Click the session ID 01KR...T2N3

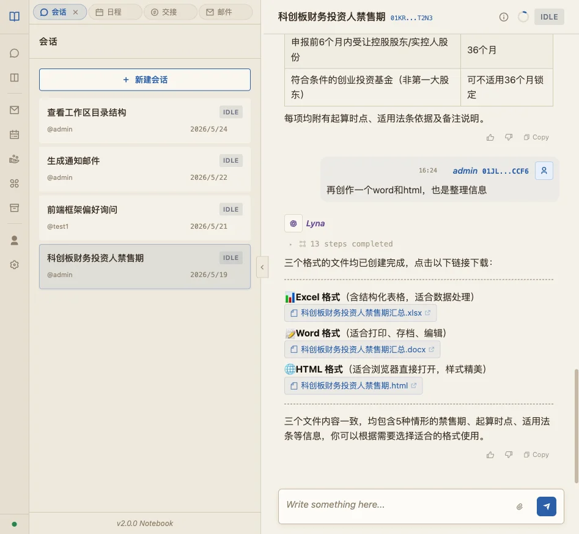click(x=411, y=18)
